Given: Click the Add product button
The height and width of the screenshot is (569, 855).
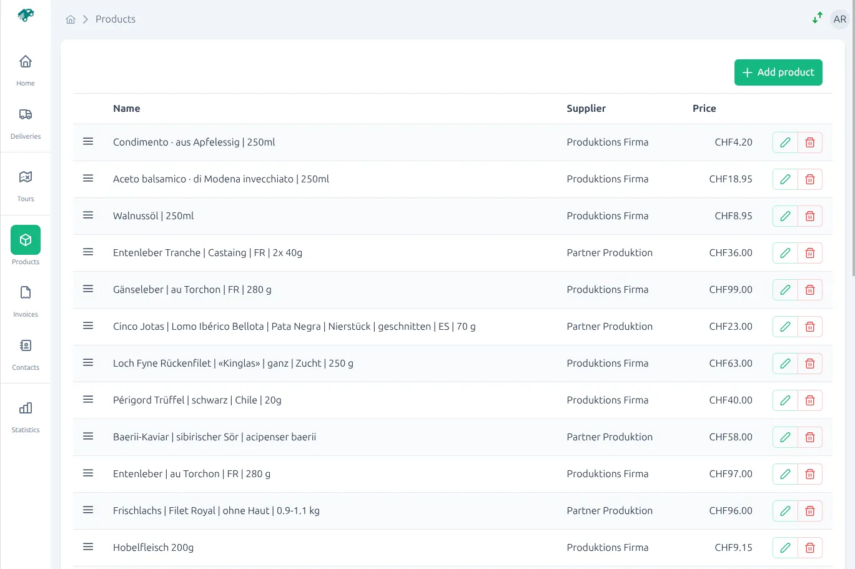Looking at the screenshot, I should 778,72.
